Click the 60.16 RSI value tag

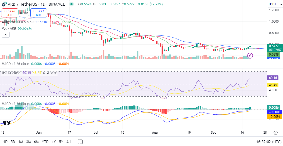point(273,78)
